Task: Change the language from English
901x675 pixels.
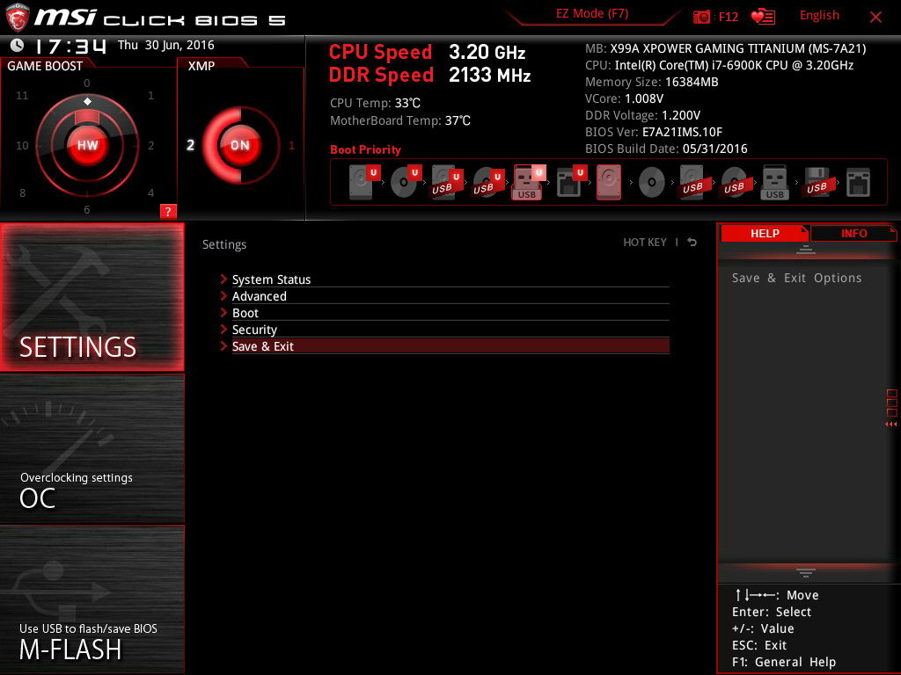Action: (819, 16)
